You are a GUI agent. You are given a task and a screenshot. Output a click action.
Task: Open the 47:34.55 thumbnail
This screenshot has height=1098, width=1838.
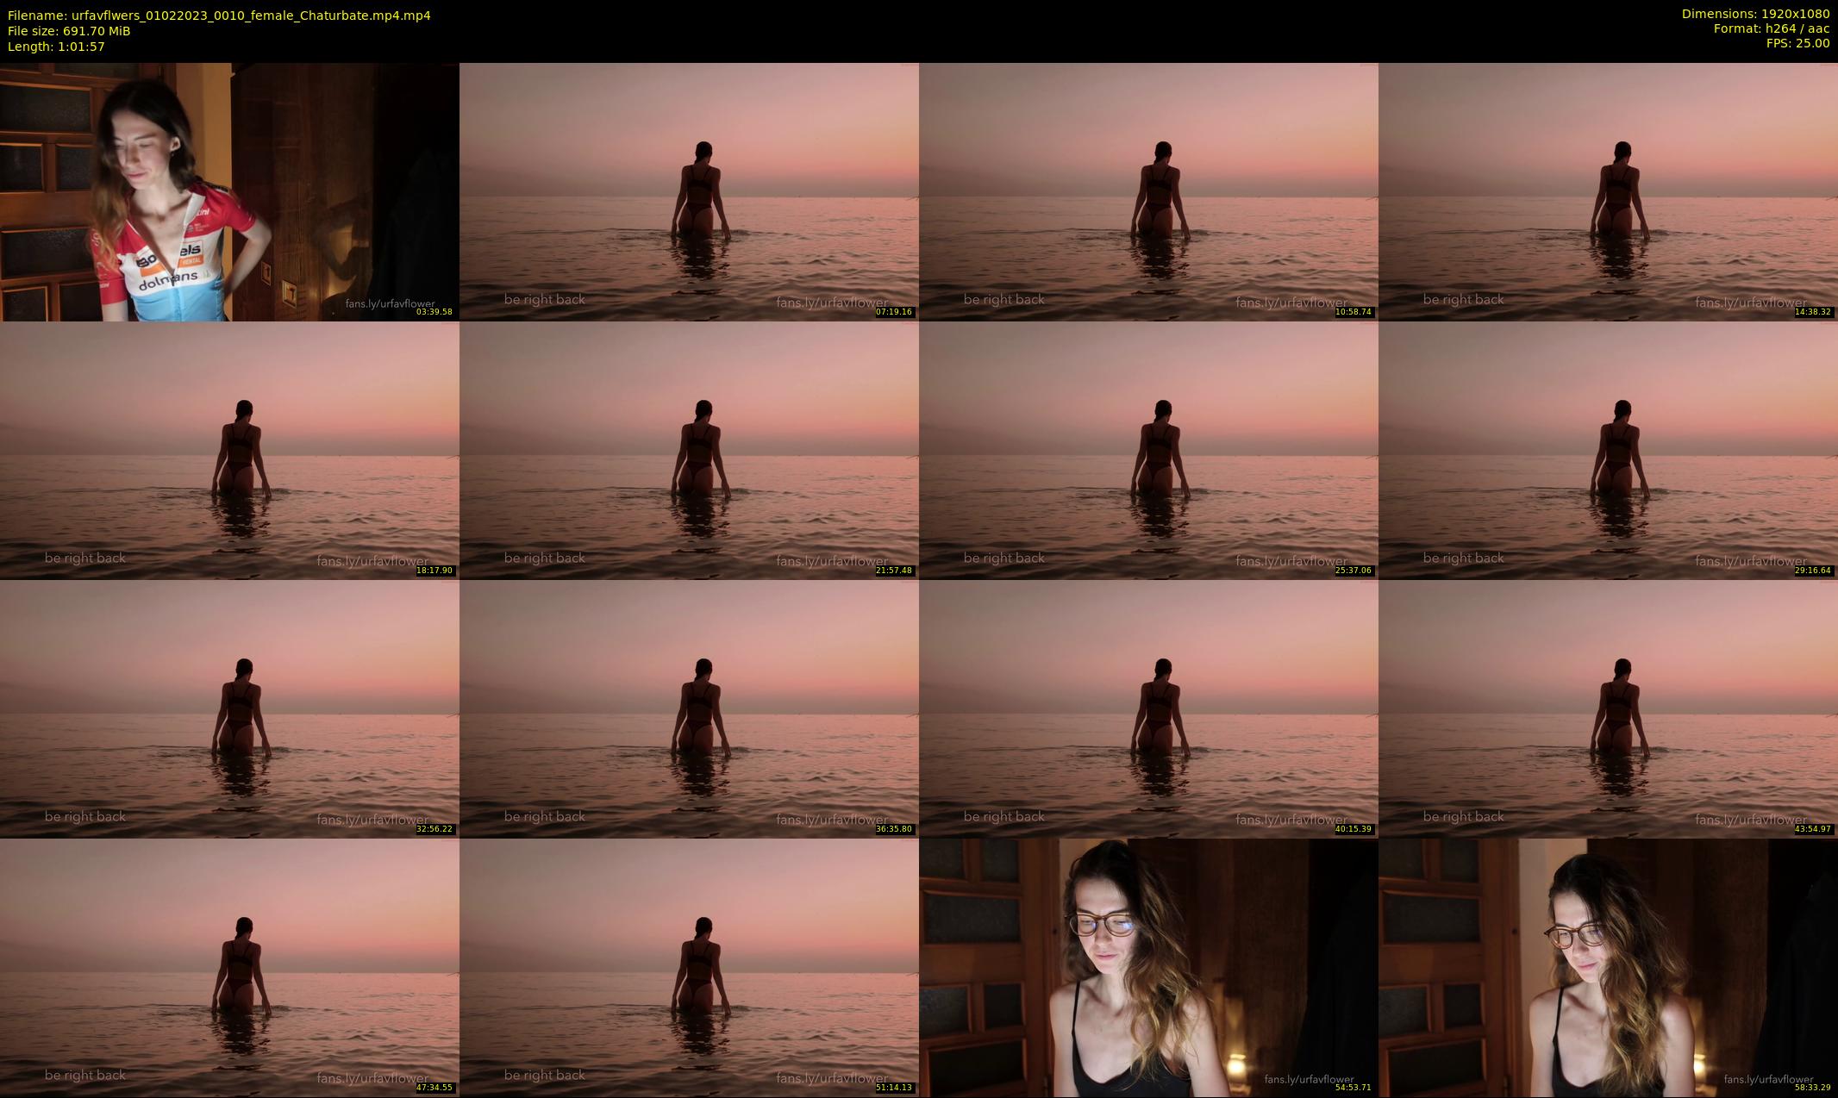229,967
